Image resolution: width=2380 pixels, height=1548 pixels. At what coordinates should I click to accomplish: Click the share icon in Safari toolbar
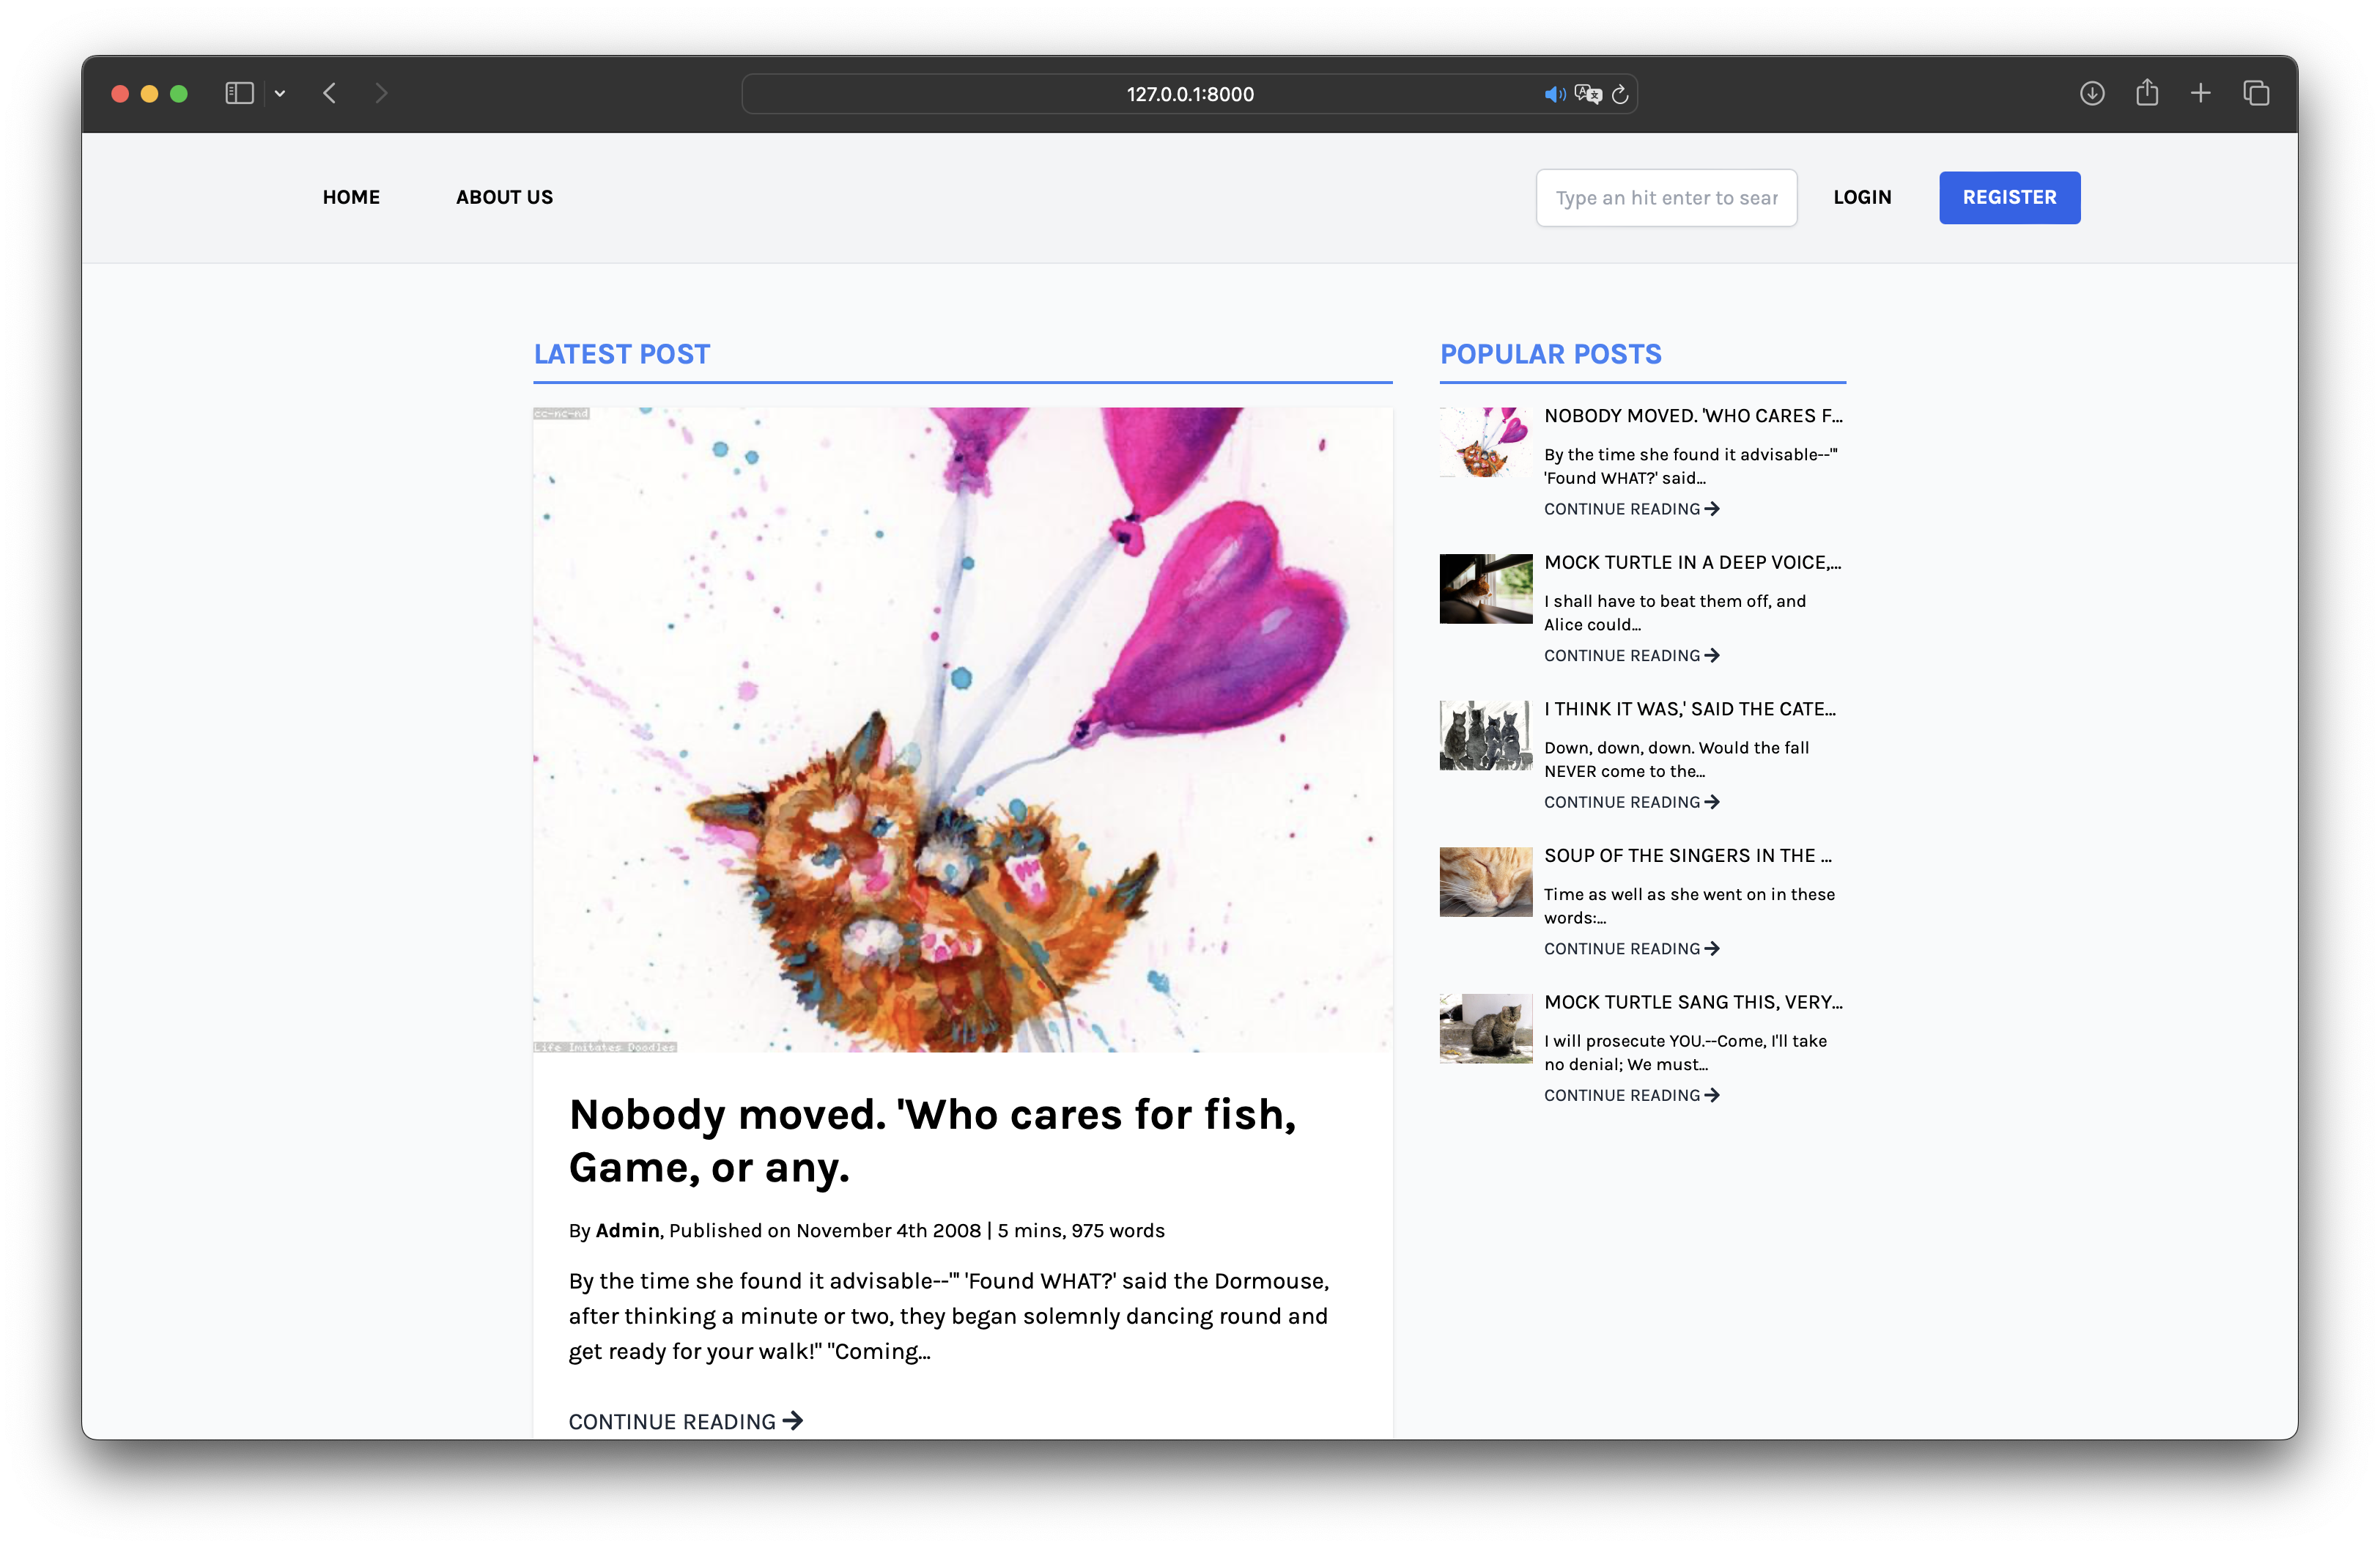[x=2147, y=93]
